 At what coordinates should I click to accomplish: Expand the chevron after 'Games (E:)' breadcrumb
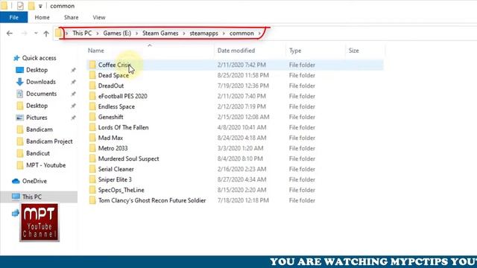click(136, 33)
